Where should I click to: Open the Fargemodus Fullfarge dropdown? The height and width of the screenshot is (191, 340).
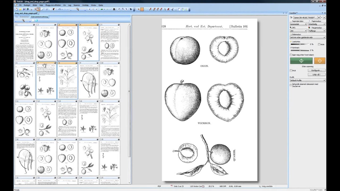pos(317,31)
